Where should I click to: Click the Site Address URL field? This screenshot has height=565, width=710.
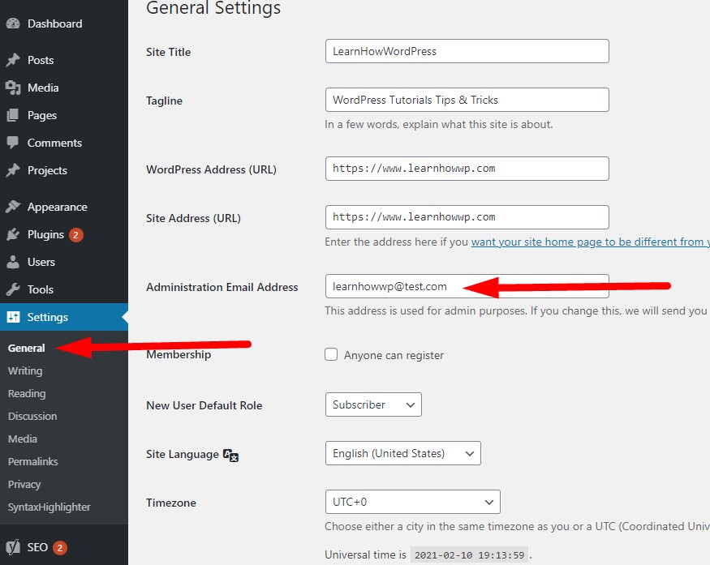point(467,217)
